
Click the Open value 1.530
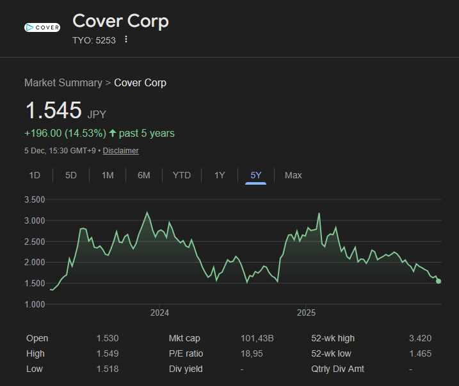(108, 338)
